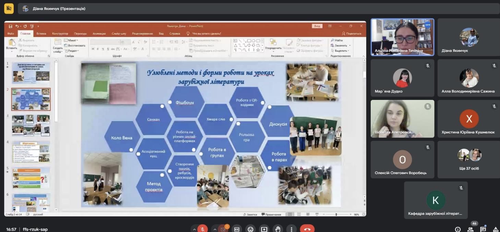Save presentation via quick access icon

pyautogui.click(x=10, y=26)
